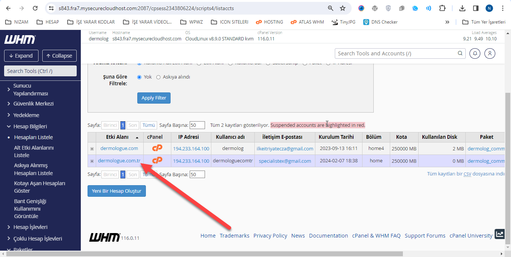This screenshot has width=511, height=257.
Task: Focus Search Tools and Accounts field
Action: pos(400,53)
